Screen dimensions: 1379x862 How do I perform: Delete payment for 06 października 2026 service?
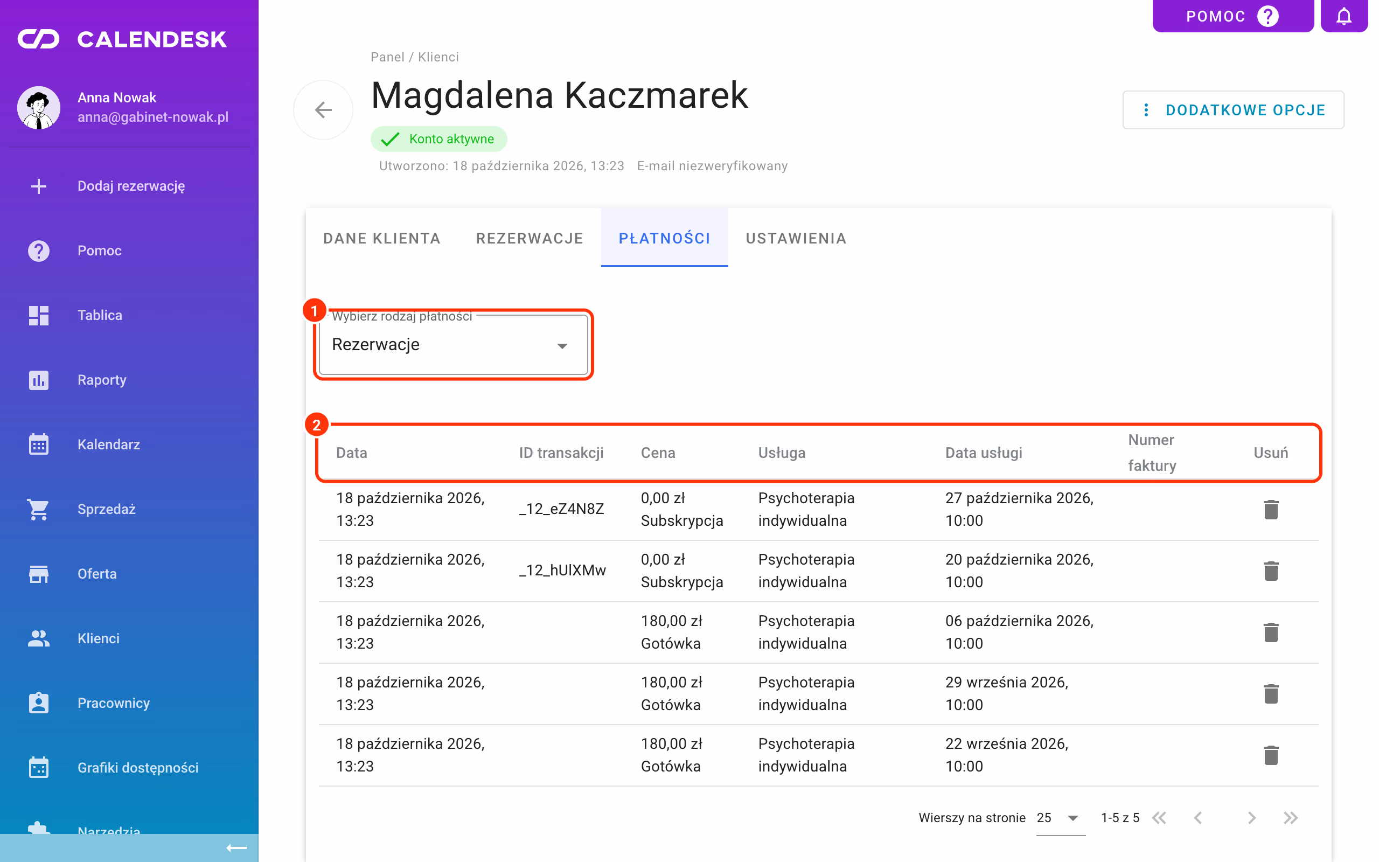coord(1271,632)
